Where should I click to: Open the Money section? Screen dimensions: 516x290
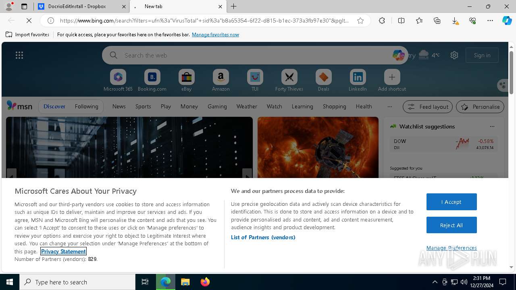pyautogui.click(x=189, y=106)
